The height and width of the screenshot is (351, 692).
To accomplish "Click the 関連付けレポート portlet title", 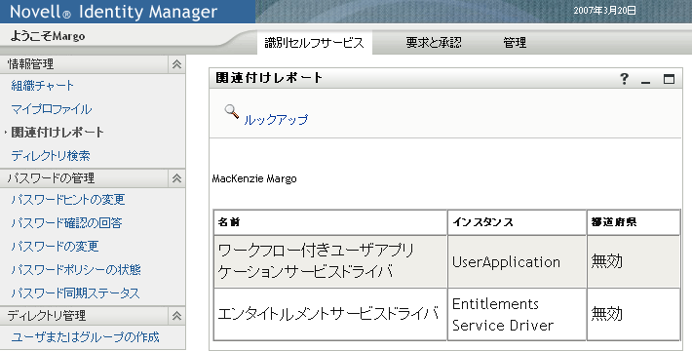I will (x=269, y=78).
